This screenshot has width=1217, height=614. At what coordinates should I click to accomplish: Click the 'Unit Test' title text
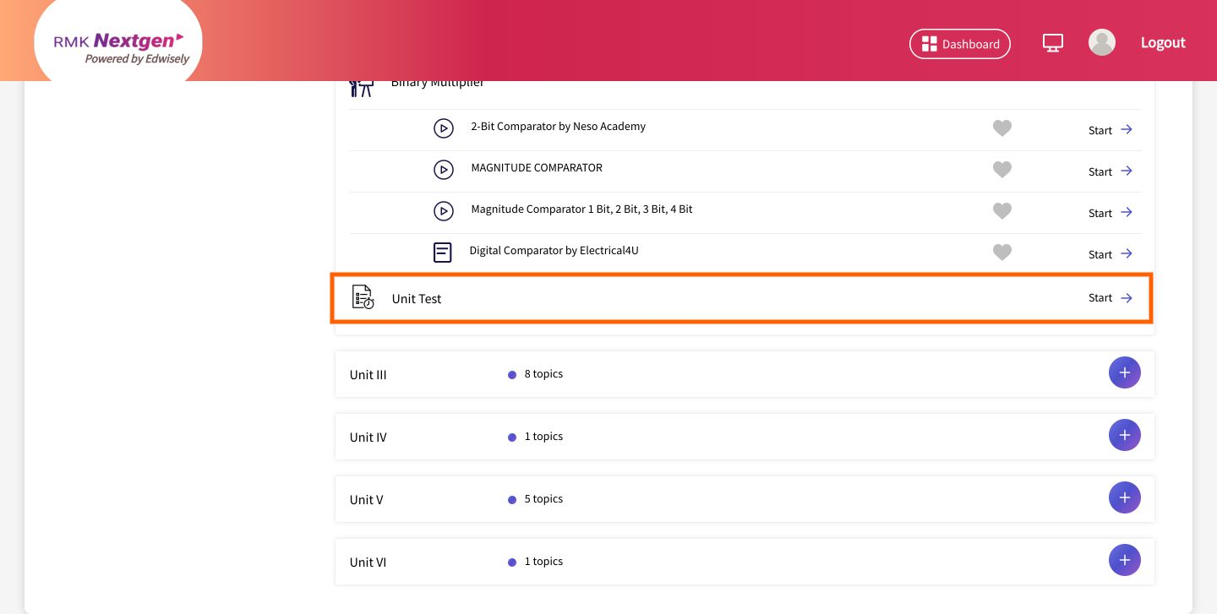click(417, 299)
